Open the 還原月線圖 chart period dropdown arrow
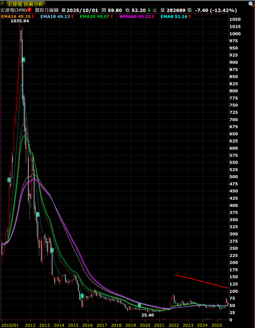This screenshot has height=328, width=255. (x=63, y=10)
